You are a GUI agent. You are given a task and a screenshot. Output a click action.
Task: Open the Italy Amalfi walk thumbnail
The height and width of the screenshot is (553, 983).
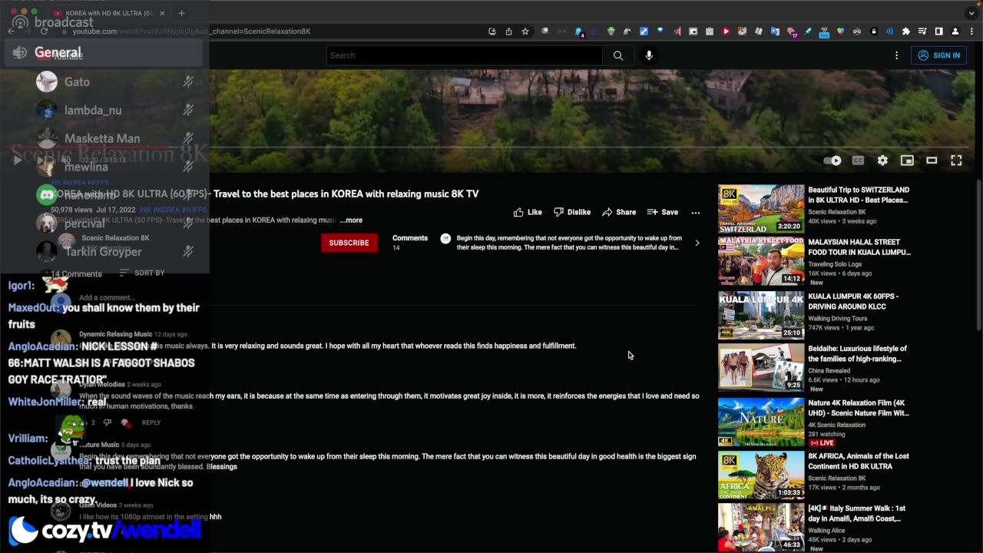pos(761,528)
